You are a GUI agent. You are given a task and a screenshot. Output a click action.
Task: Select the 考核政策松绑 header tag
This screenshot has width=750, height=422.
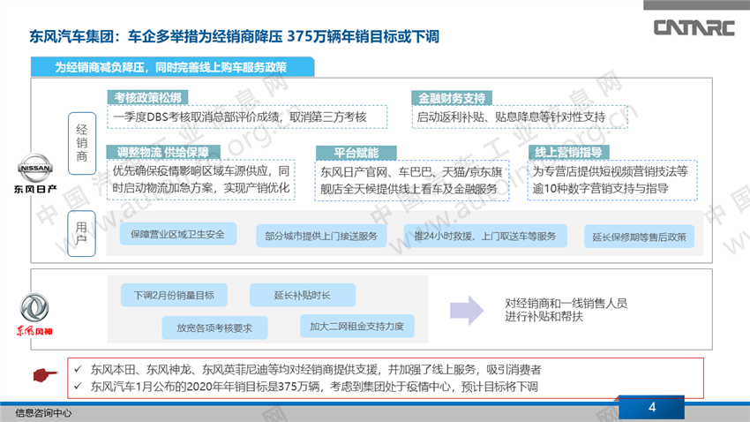(x=147, y=98)
